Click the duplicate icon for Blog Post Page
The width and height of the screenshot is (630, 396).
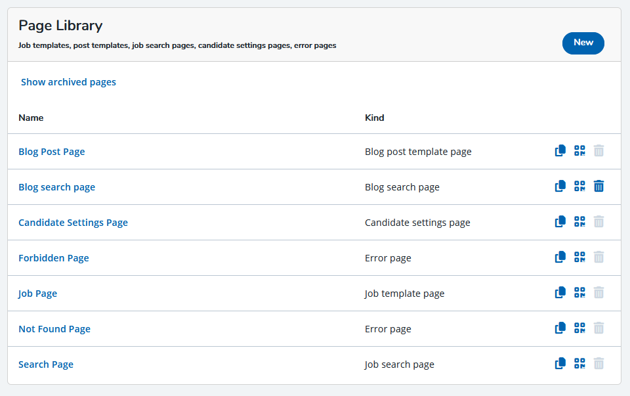click(560, 151)
